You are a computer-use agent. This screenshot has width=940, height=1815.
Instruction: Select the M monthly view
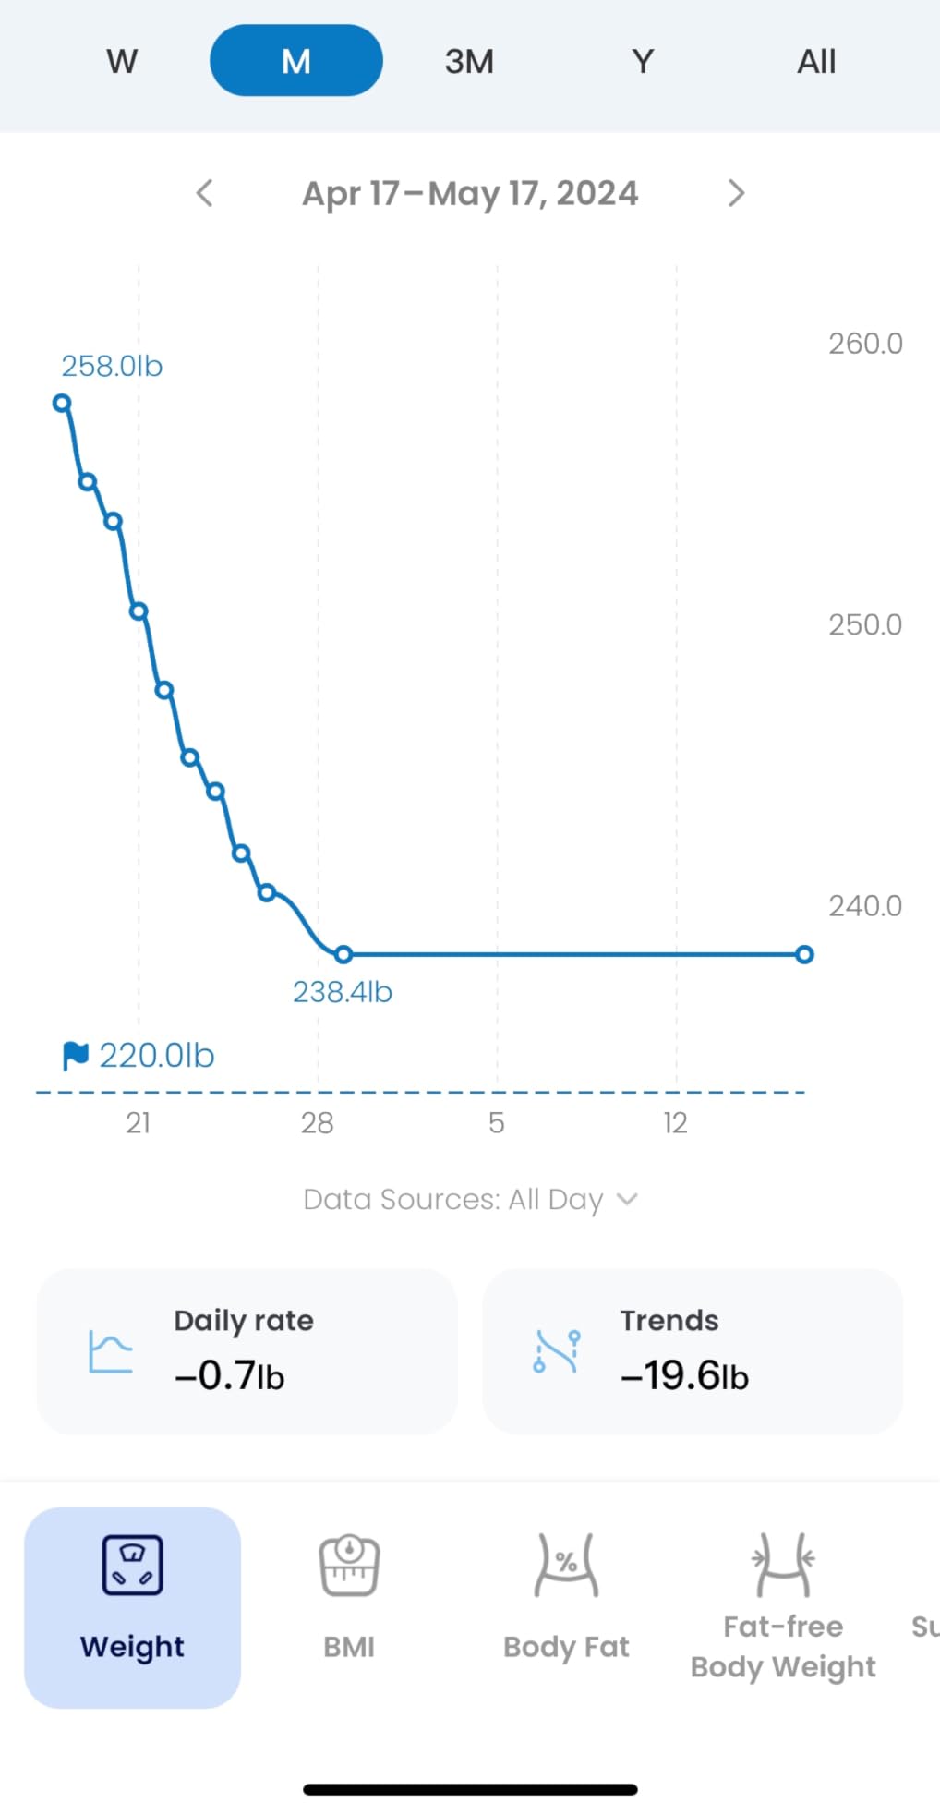click(295, 61)
